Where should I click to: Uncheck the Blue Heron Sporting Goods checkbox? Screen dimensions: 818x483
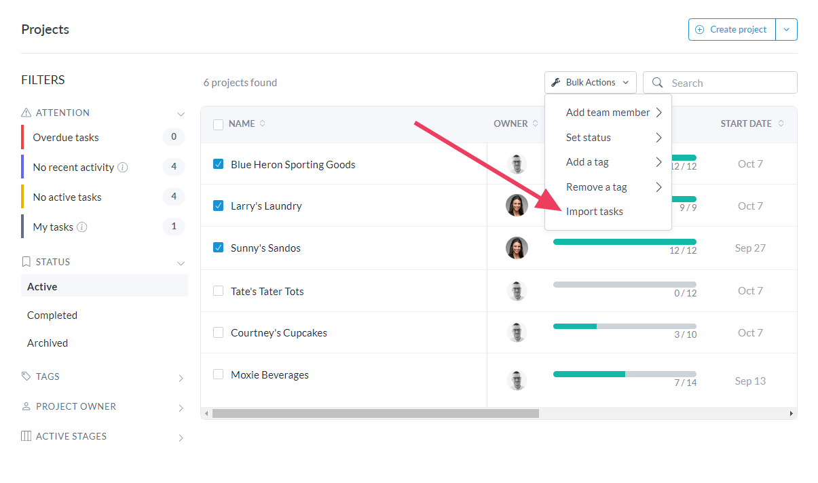(219, 164)
